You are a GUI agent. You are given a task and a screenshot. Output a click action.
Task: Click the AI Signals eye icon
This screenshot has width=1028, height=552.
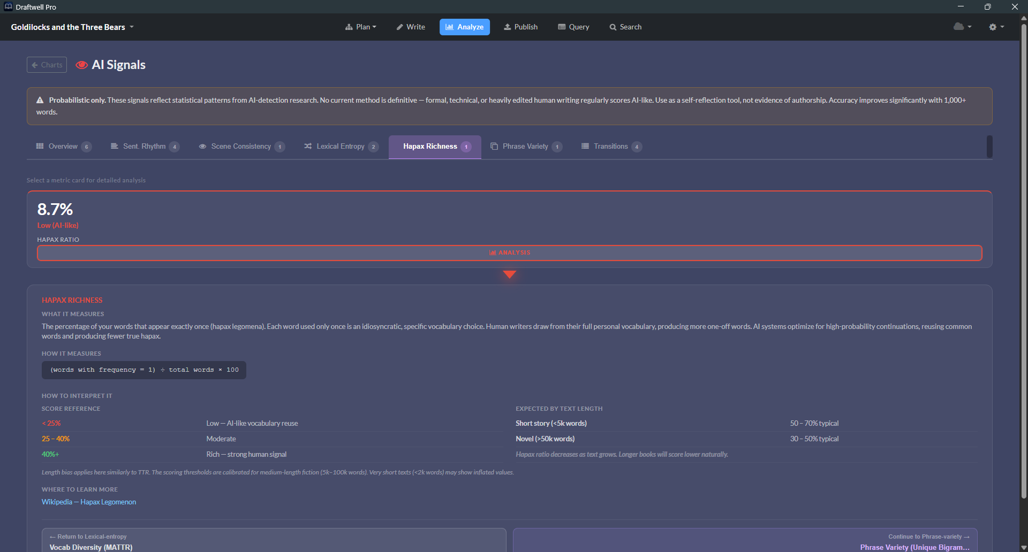pos(82,65)
